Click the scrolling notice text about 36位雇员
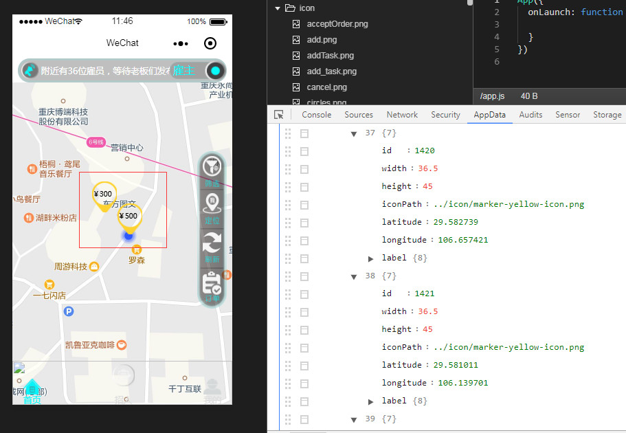 pos(105,71)
